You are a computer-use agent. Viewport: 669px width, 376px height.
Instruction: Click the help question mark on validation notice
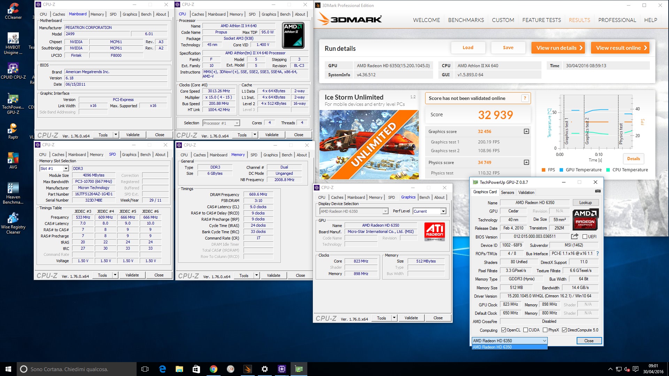525,98
